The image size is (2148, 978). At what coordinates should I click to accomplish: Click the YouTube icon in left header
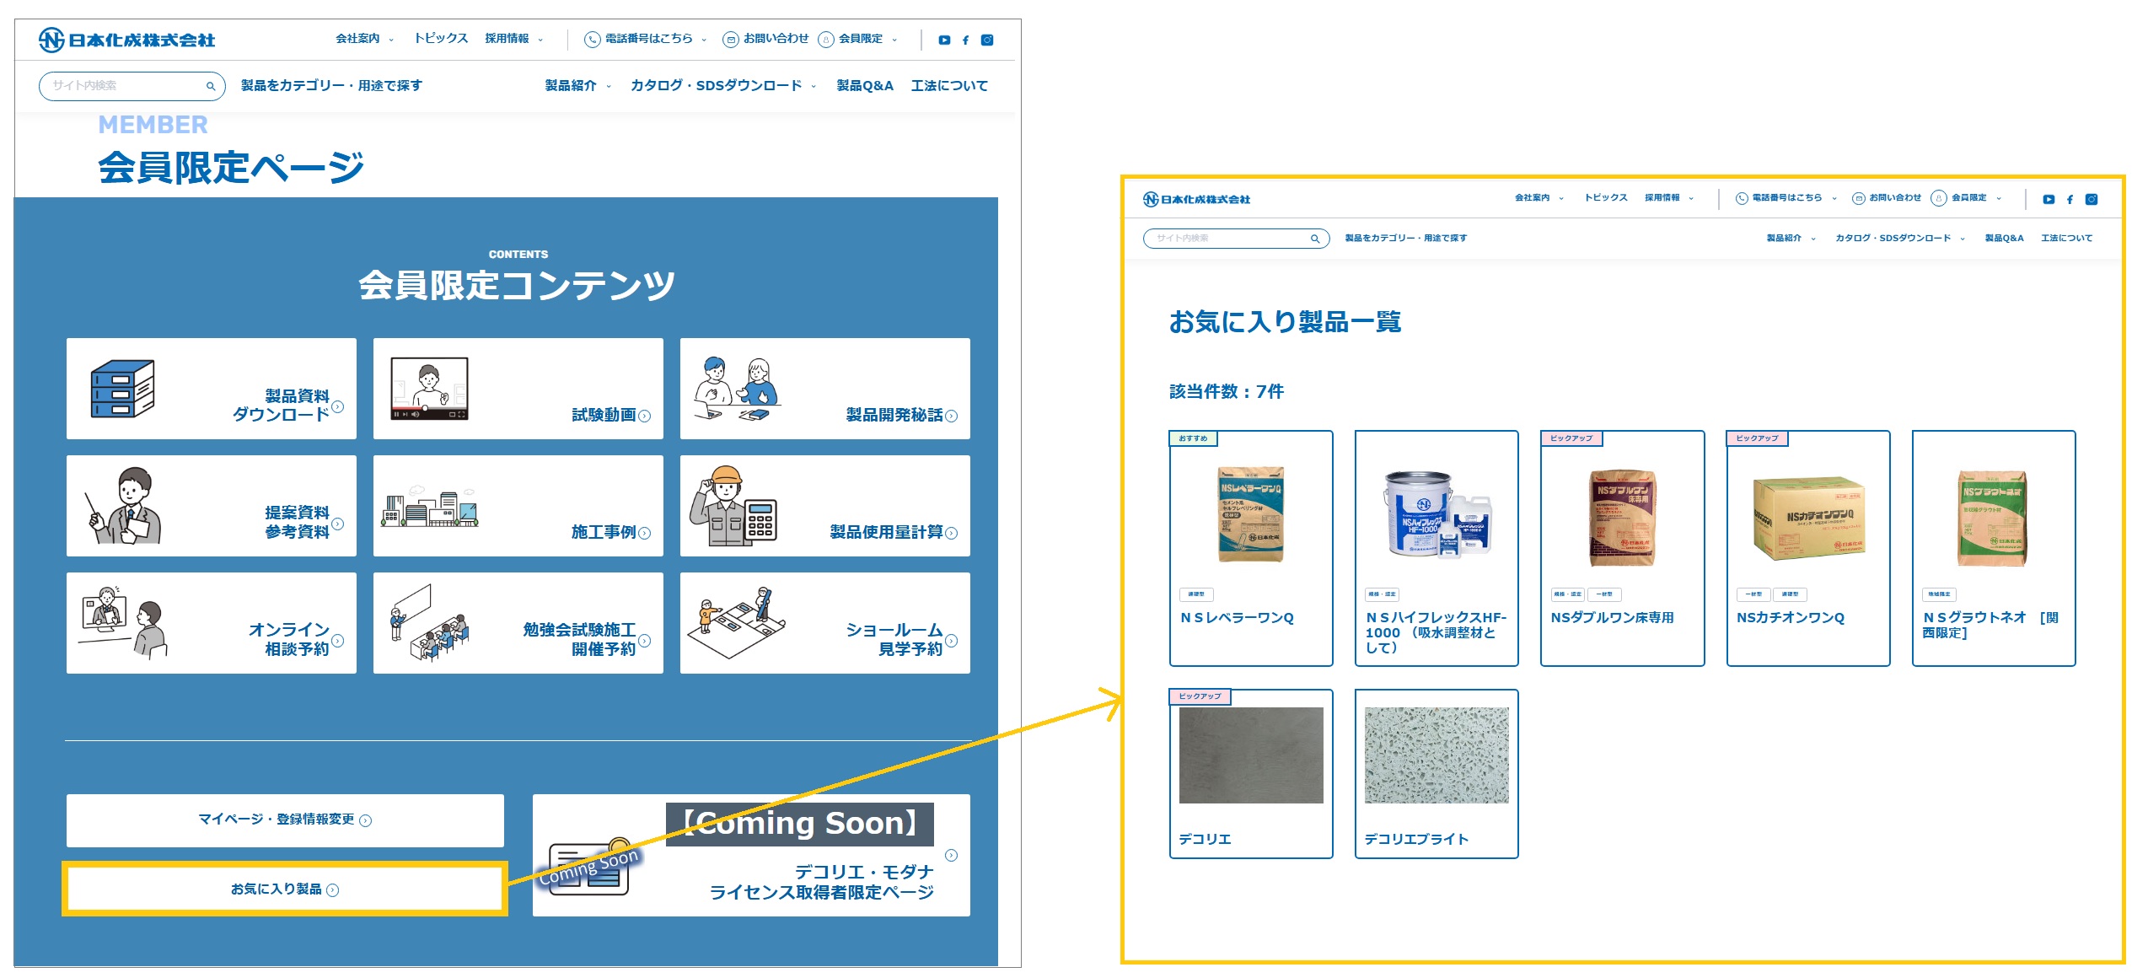tap(944, 40)
